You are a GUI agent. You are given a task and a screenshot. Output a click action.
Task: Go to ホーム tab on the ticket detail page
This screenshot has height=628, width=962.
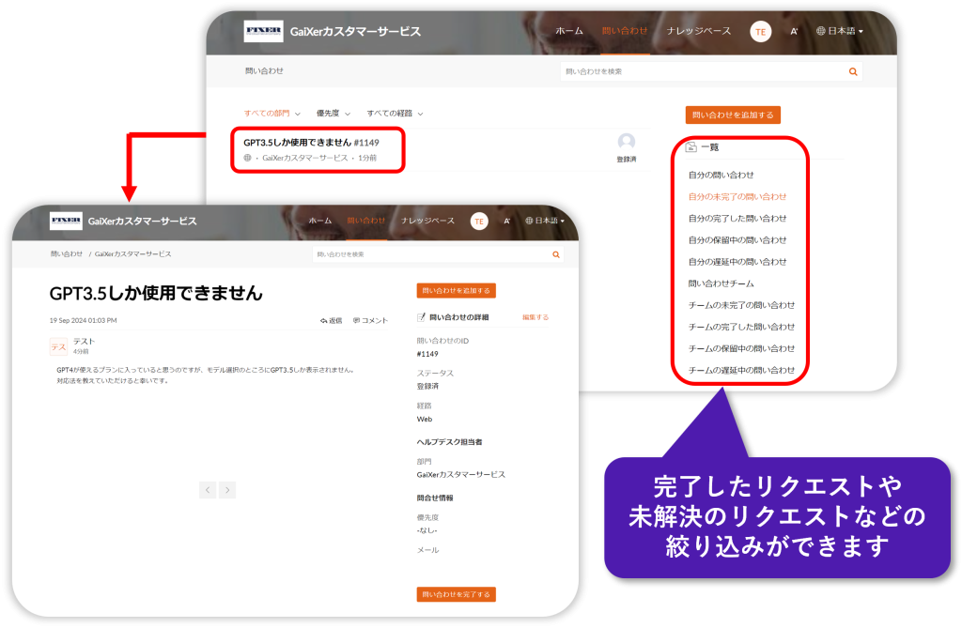[319, 221]
